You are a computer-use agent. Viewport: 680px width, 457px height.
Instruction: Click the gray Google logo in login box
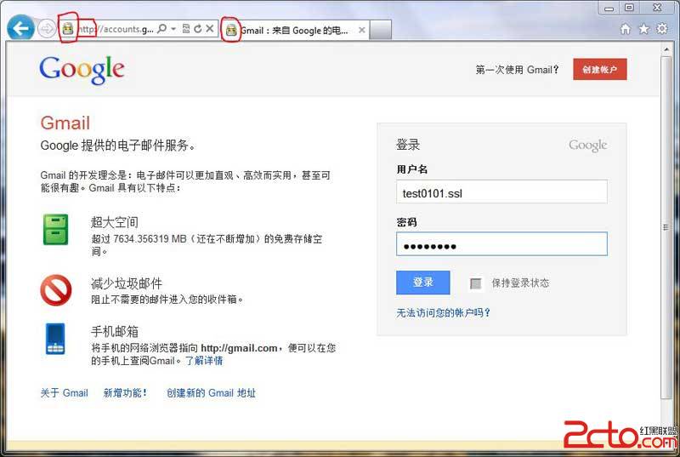coord(587,146)
